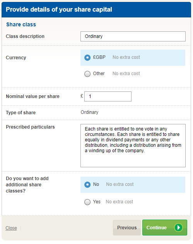Click the highlighted No option row

133,185
